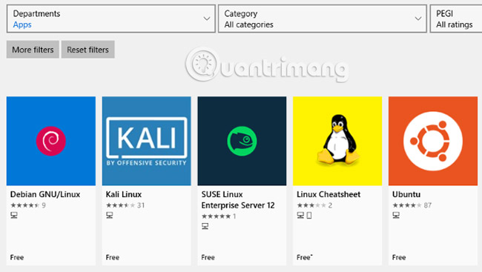The image size is (482, 272).
Task: Open the Debian GNU/Linux title link
Action: (x=45, y=194)
